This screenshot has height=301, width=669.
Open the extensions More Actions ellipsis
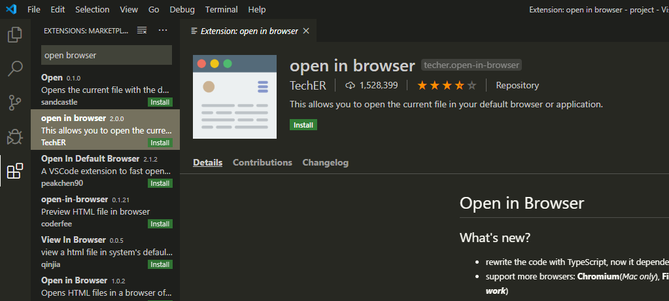(163, 30)
